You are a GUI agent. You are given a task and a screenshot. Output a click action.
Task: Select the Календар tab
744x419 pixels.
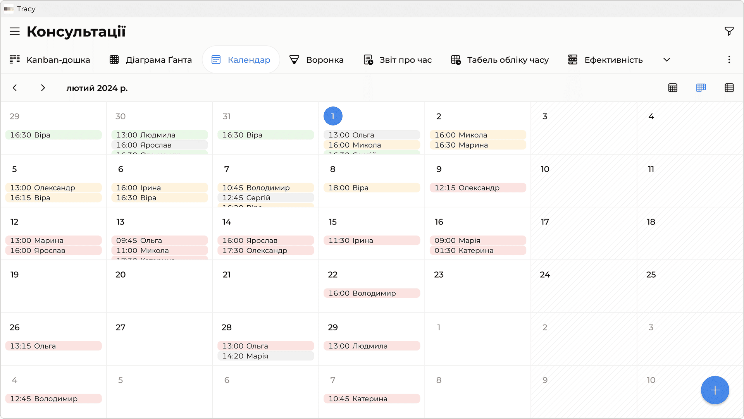(241, 60)
